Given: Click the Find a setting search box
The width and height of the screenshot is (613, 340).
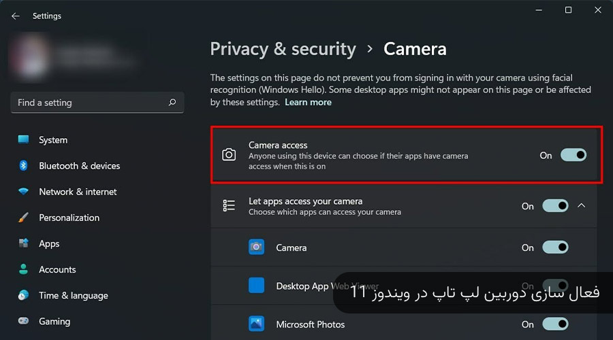Looking at the screenshot, I should [97, 103].
